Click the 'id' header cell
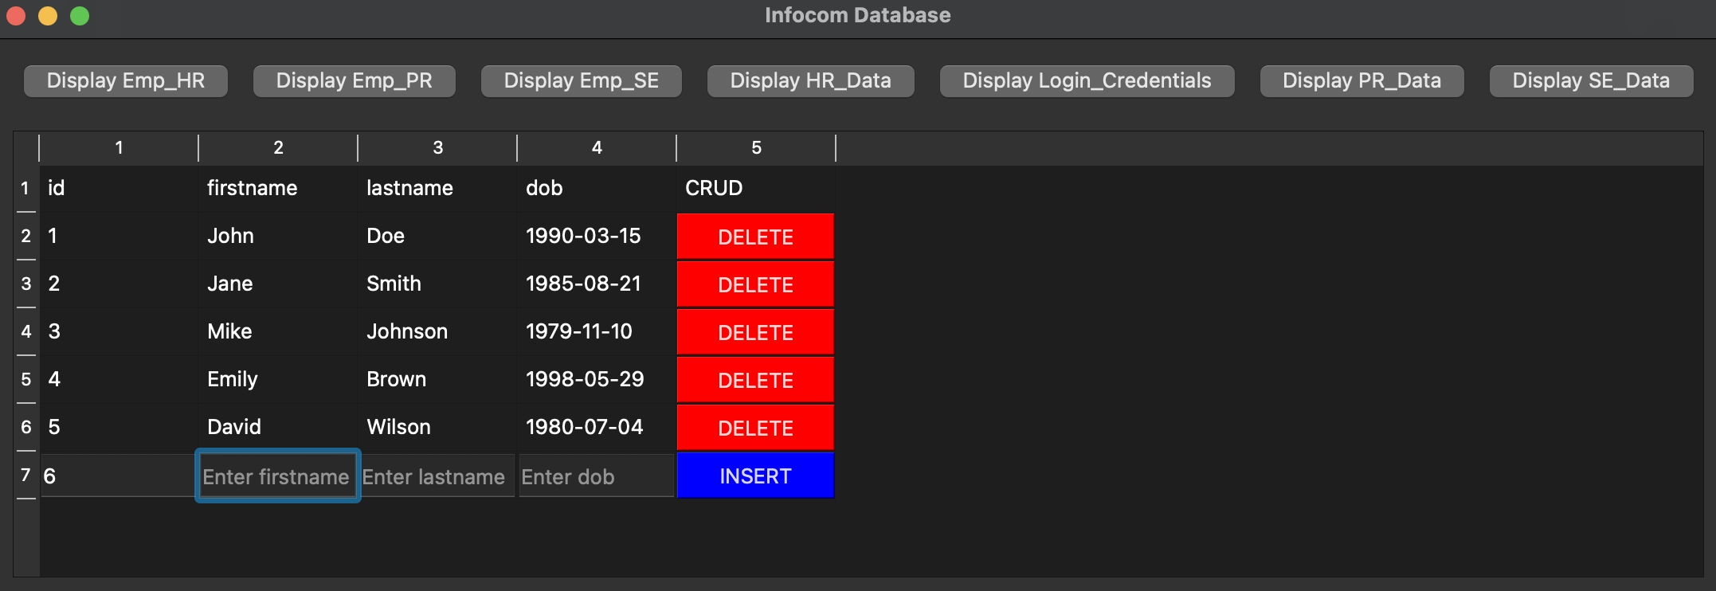 (x=119, y=189)
